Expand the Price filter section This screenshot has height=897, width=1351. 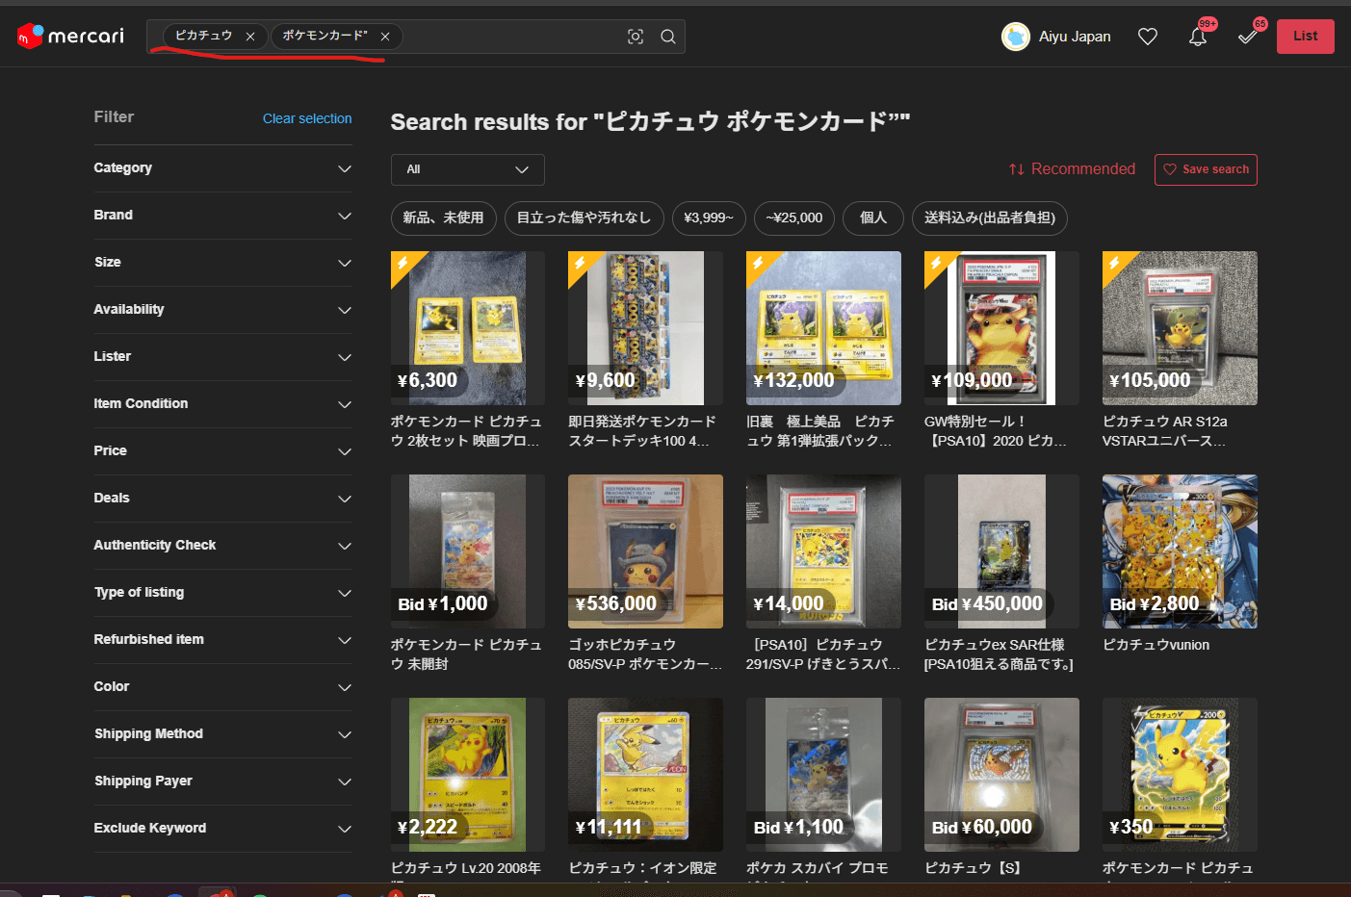tap(222, 451)
